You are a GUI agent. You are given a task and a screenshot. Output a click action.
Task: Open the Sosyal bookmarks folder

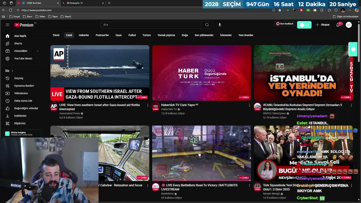15,17
